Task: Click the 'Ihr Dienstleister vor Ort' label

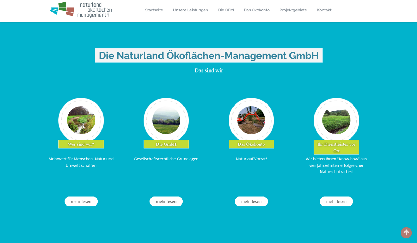Action: click(336, 147)
